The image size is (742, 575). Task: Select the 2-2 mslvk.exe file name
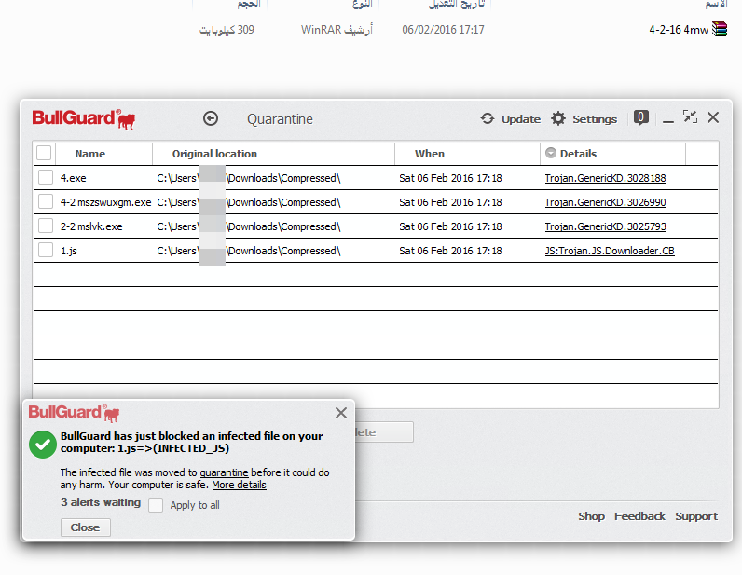tap(91, 226)
